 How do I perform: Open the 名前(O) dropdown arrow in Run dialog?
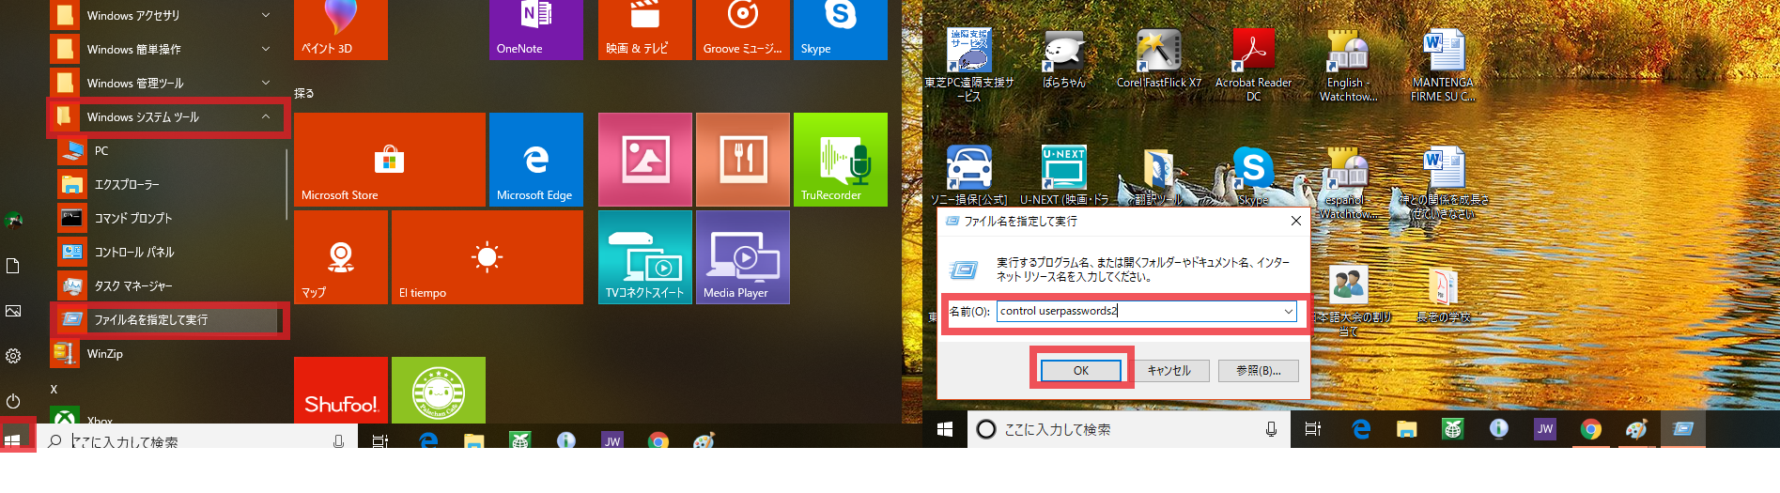pyautogui.click(x=1288, y=311)
